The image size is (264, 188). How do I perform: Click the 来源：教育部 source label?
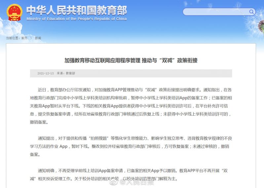pos(66,73)
